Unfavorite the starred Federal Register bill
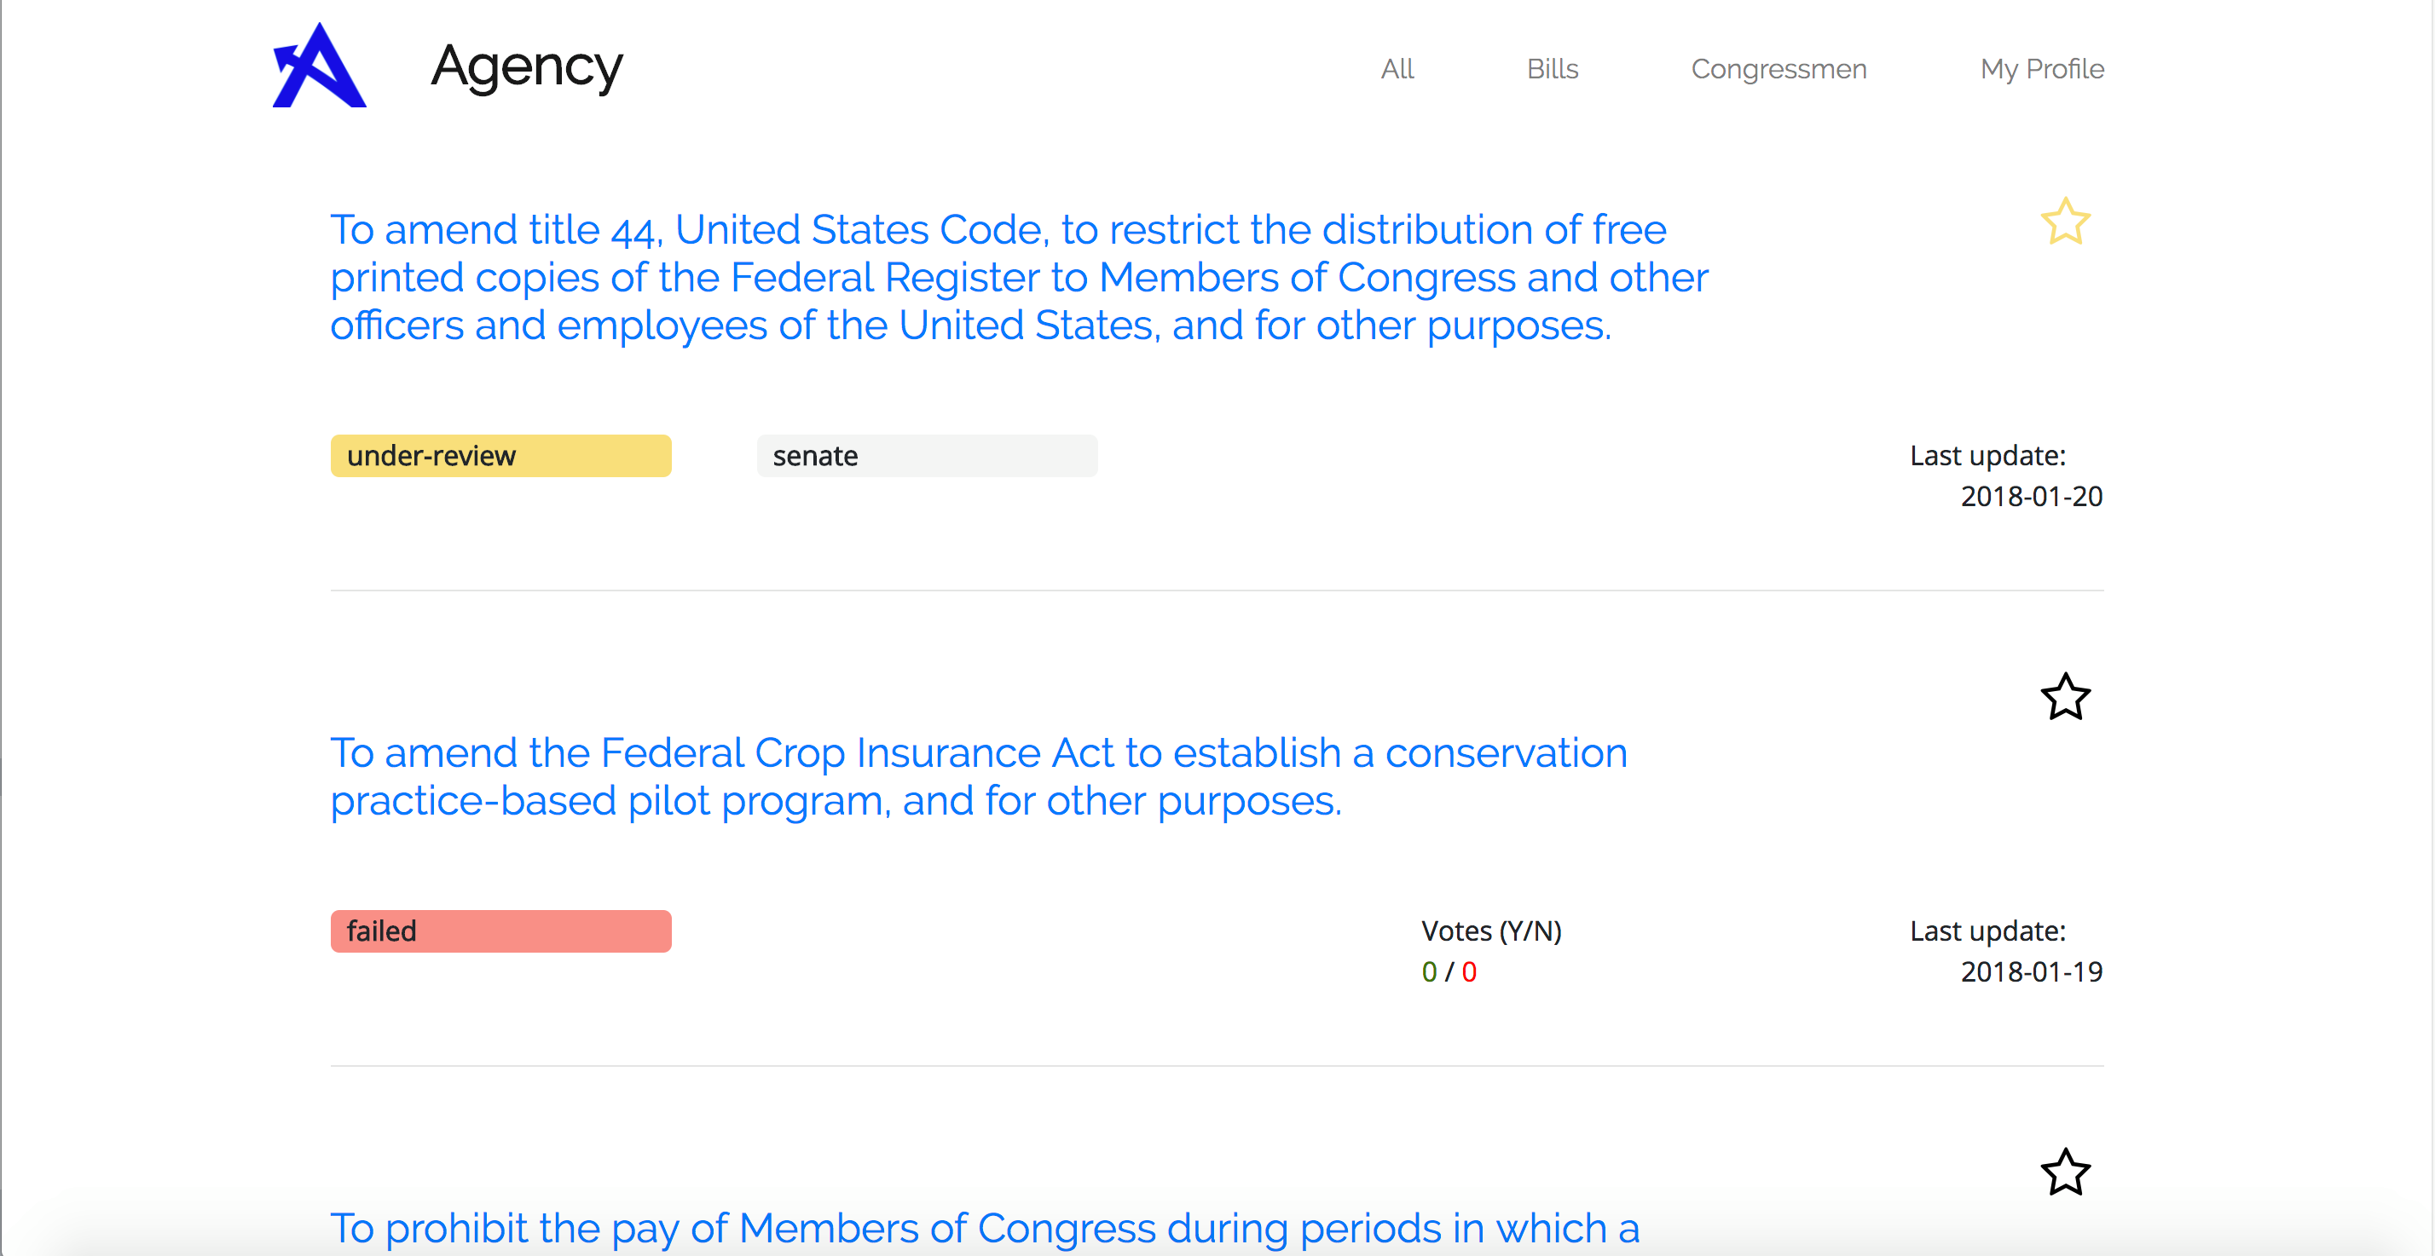2435x1256 pixels. (2065, 222)
